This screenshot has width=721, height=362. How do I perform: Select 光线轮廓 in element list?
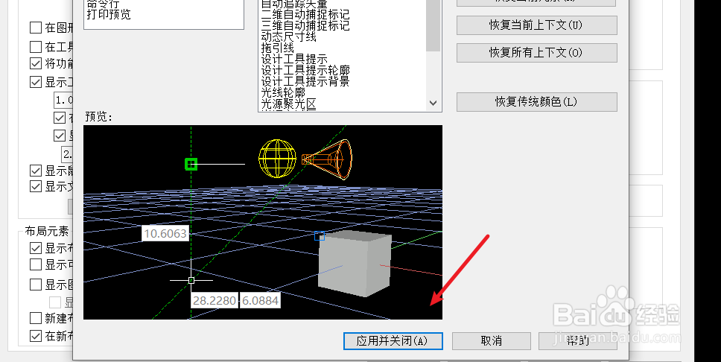click(283, 92)
